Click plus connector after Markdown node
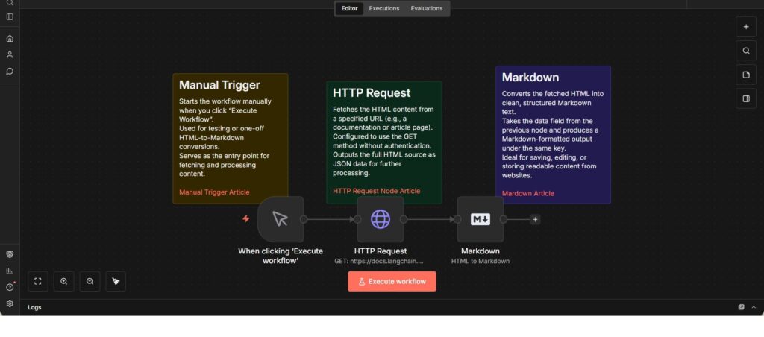This screenshot has height=337, width=764. [535, 219]
